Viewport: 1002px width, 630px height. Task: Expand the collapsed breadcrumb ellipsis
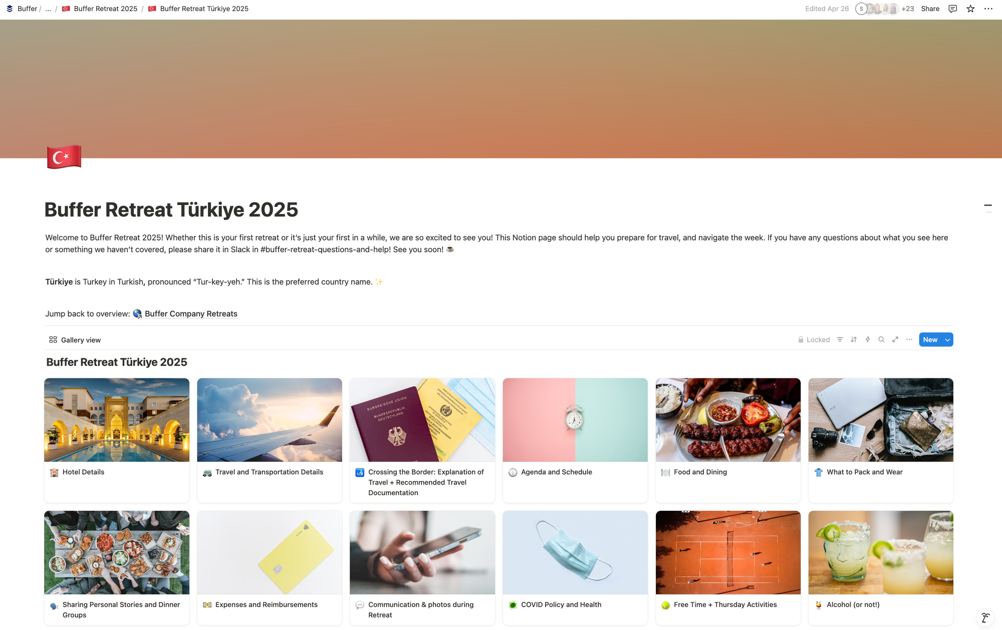(48, 9)
